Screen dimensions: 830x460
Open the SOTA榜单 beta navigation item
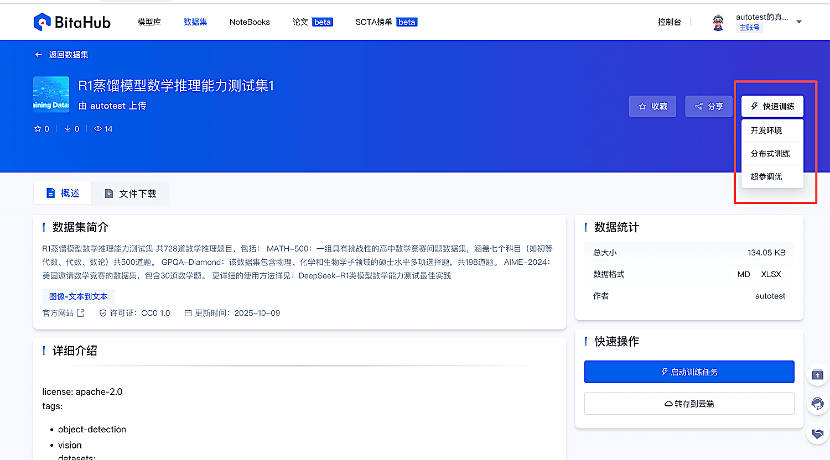coord(386,22)
